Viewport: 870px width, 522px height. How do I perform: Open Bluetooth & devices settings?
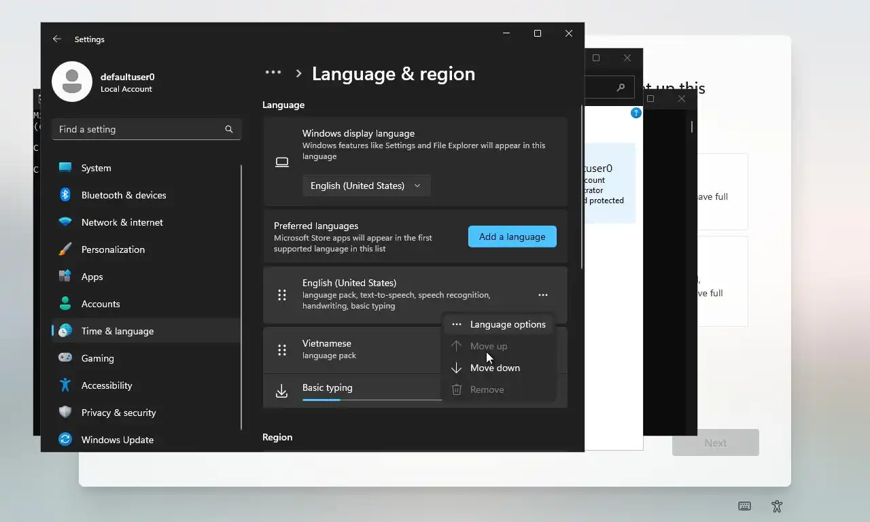tap(146, 195)
